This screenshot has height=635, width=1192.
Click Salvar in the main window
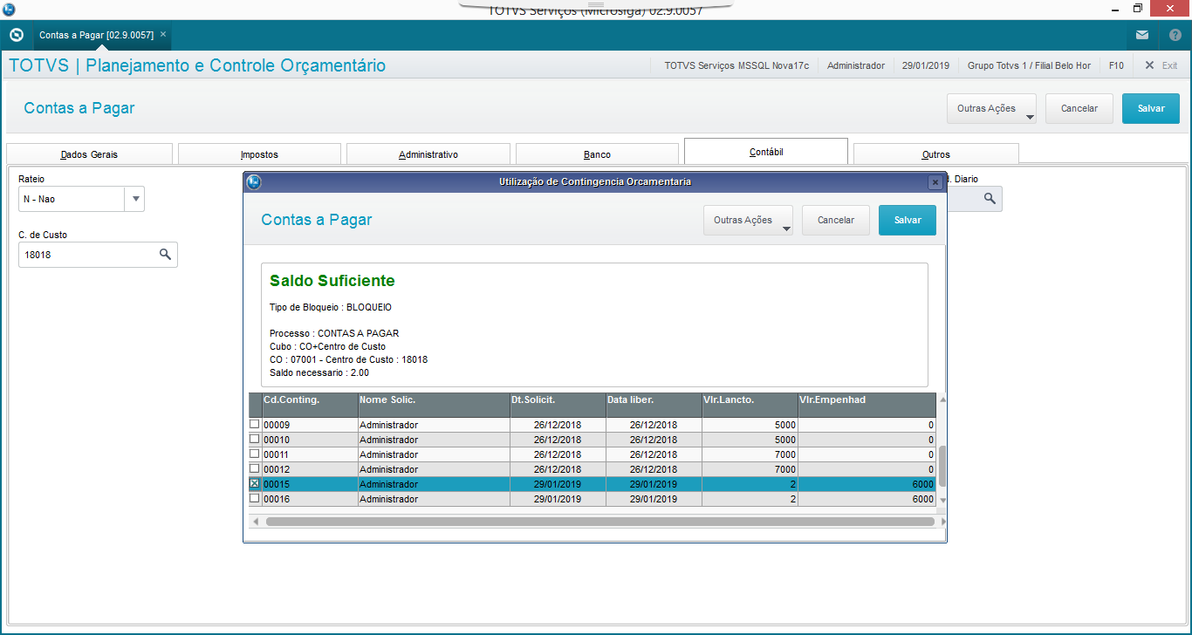(x=1151, y=109)
